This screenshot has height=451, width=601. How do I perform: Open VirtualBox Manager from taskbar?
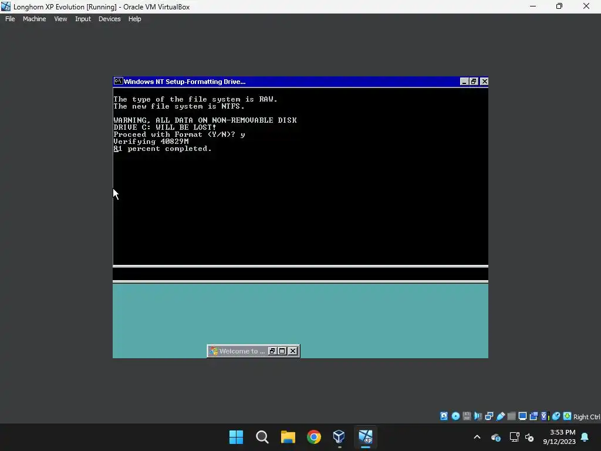point(339,437)
